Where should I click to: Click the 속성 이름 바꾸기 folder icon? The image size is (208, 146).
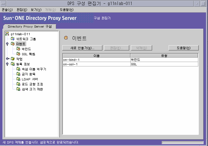(18, 69)
